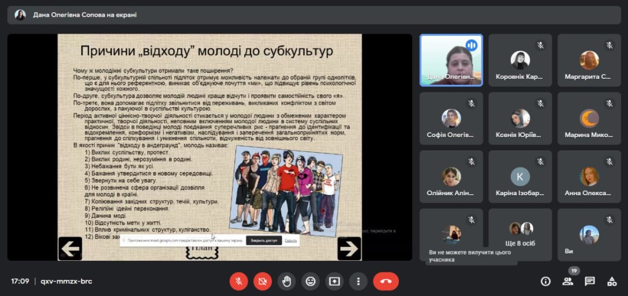The height and width of the screenshot is (296, 628).
Task: Select Дана Олегівна's video tile
Action: (451, 60)
